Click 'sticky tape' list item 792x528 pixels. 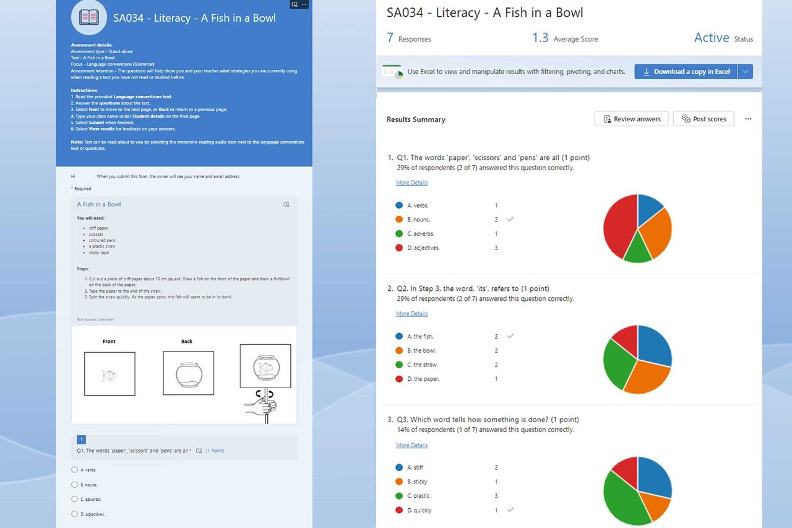(x=98, y=253)
